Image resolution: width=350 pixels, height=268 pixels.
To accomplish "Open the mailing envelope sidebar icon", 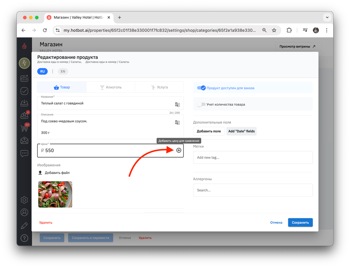I will tap(24, 140).
